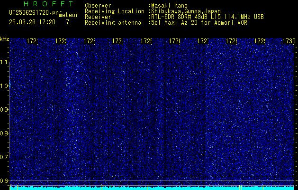
Task: Click the kHz axis unit label
Action: [x=4, y=39]
